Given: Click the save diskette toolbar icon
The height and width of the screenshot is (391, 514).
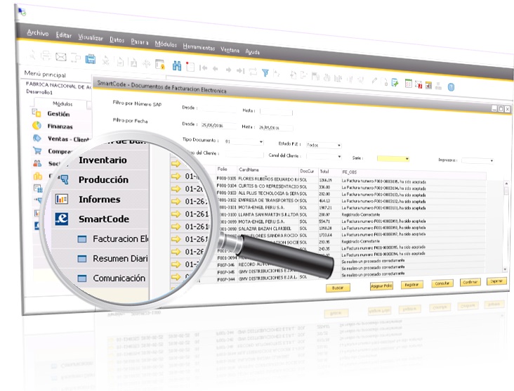Looking at the screenshot, I should pos(89,58).
